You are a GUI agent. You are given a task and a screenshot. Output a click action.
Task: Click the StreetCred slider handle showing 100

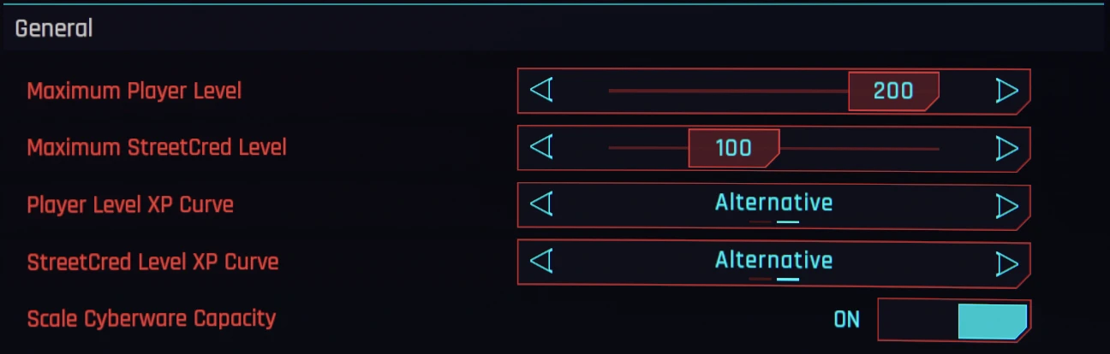click(734, 148)
